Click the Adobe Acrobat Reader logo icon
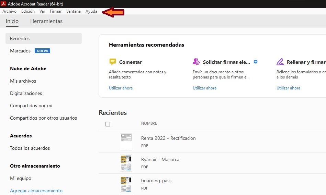 (x=3, y=3)
